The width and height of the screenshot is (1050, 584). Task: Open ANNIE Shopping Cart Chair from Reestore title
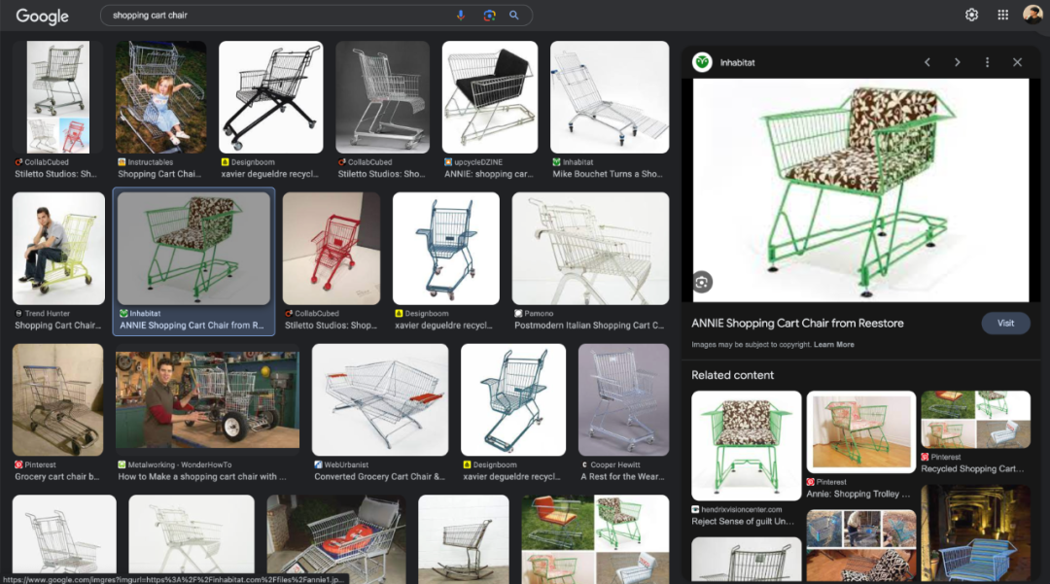coord(797,324)
